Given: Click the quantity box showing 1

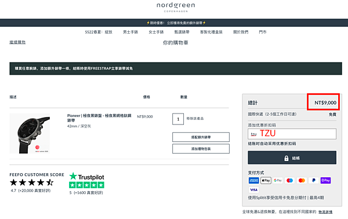Looking at the screenshot, I should (178, 119).
